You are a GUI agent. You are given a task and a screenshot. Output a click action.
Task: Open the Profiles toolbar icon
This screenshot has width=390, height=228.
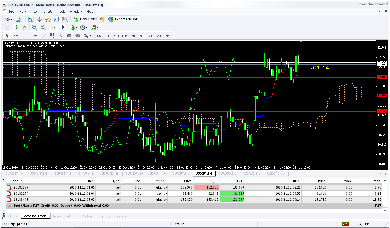[18, 19]
